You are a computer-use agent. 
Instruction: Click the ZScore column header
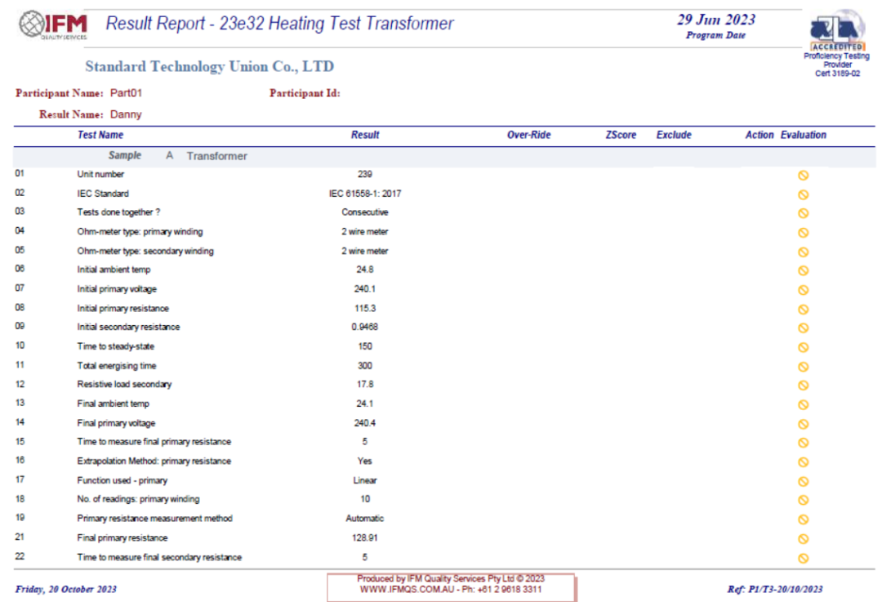pos(621,135)
